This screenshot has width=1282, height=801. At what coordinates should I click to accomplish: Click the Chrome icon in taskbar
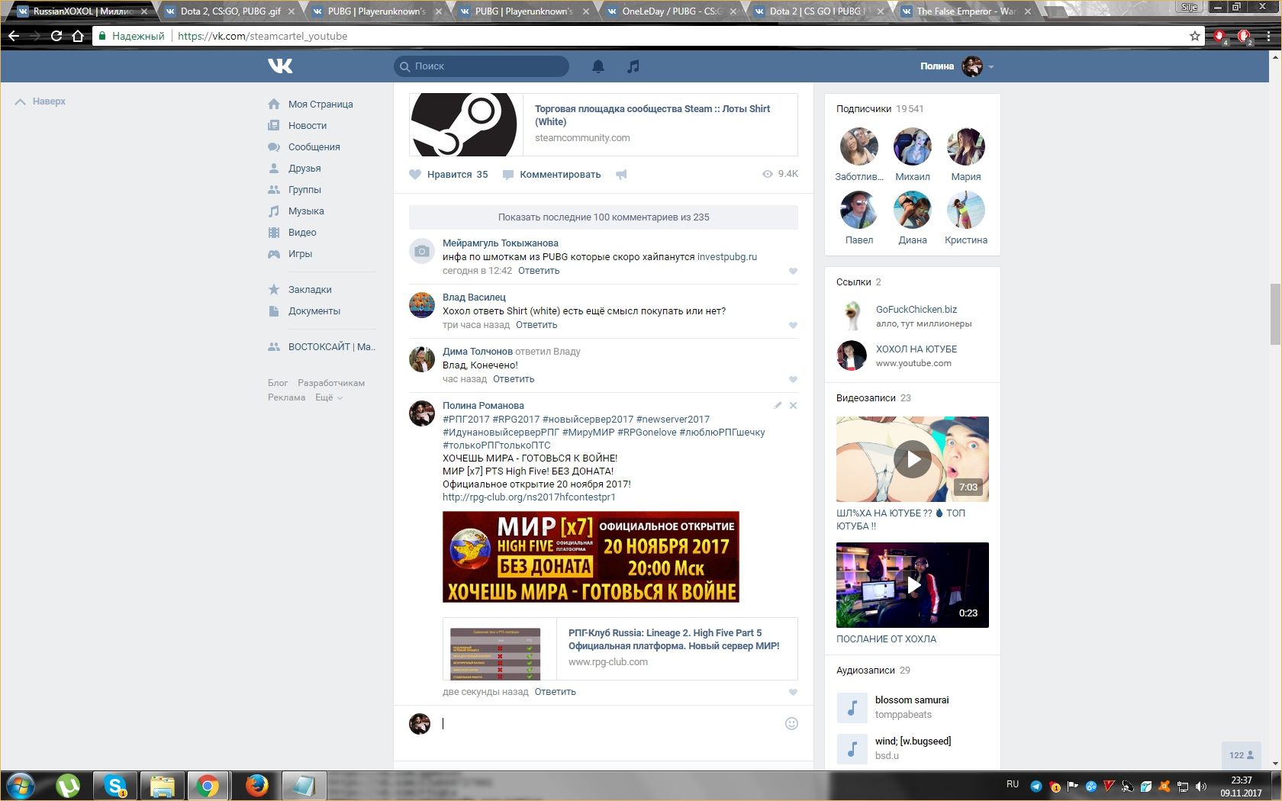point(208,785)
